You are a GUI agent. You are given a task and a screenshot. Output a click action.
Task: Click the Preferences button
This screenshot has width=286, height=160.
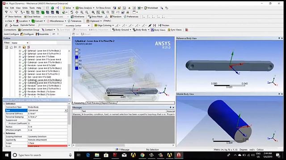(131, 17)
